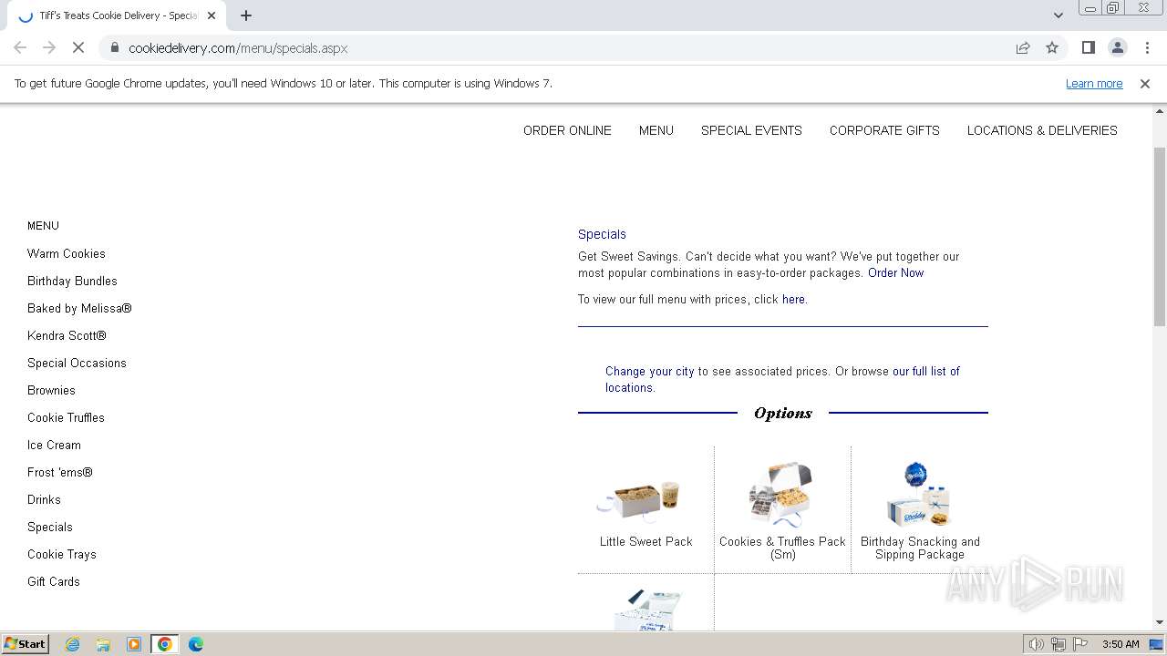Go to SPECIAL EVENTS
The width and height of the screenshot is (1167, 656).
pos(751,130)
